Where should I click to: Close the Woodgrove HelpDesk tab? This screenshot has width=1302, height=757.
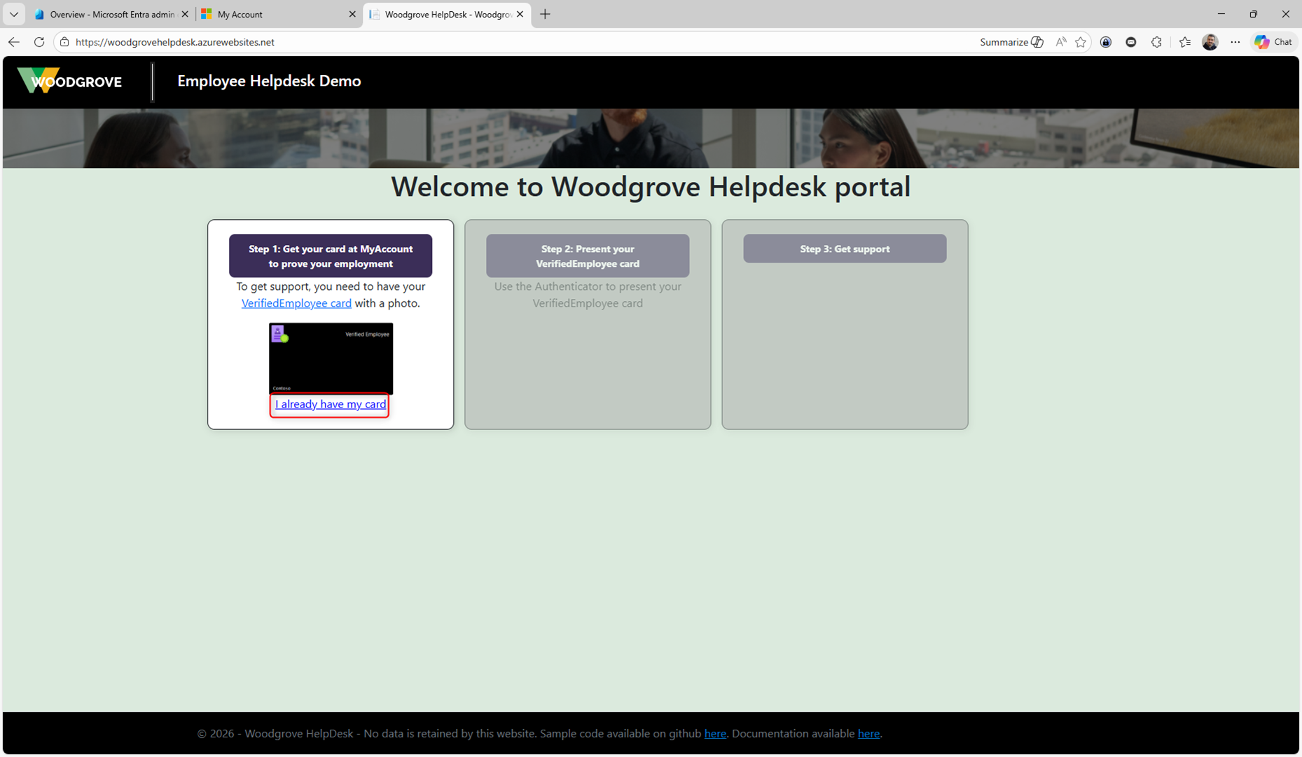pos(520,14)
